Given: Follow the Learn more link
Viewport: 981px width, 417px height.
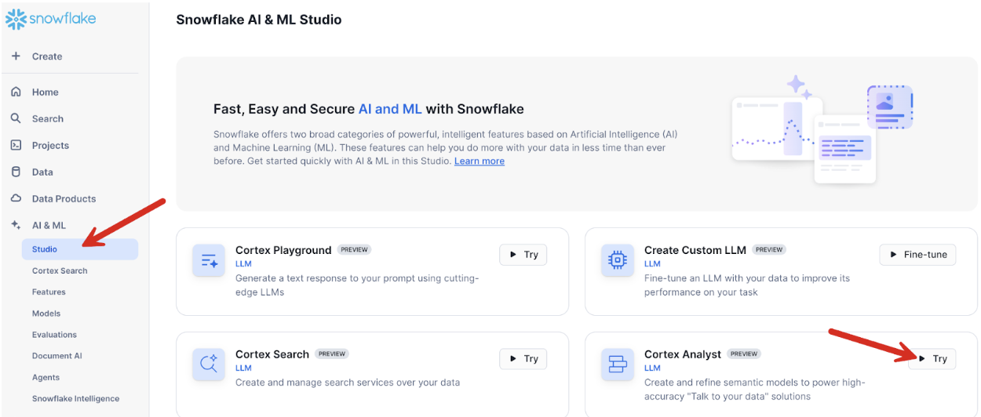Looking at the screenshot, I should 479,161.
